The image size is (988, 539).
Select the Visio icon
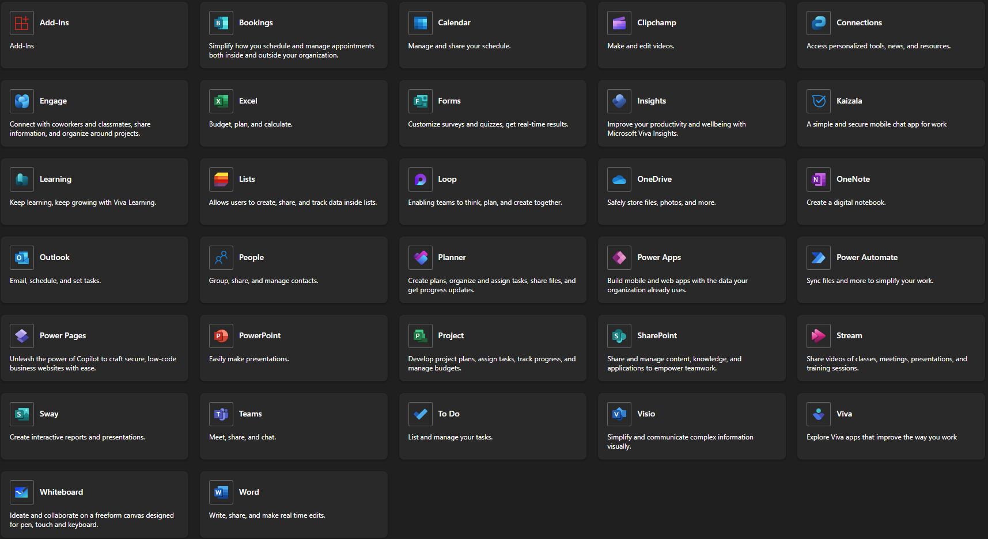click(x=619, y=414)
